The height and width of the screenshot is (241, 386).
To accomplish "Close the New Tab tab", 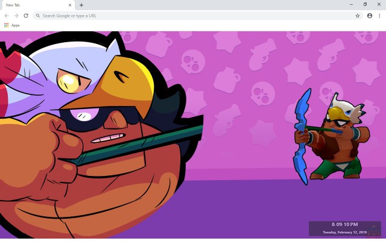I will pyautogui.click(x=70, y=5).
